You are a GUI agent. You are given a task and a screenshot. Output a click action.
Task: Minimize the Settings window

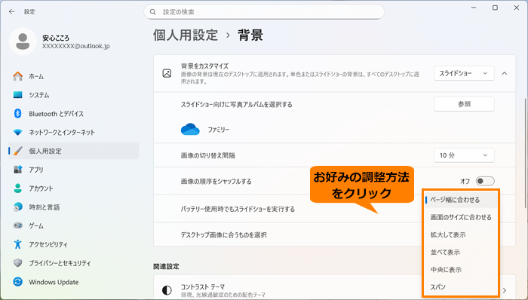(x=474, y=8)
